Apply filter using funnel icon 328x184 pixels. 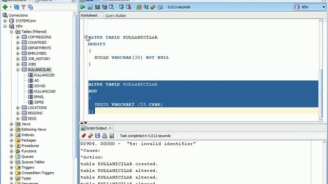pos(24,7)
